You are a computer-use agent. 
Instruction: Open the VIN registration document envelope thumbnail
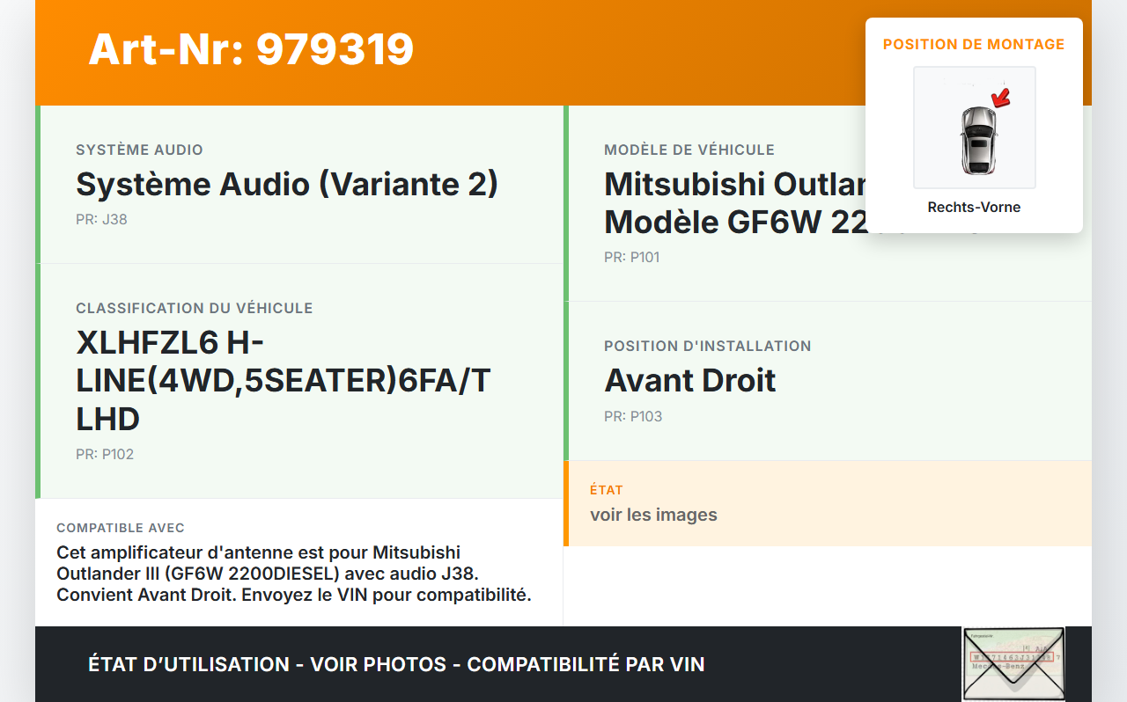coord(1013,664)
